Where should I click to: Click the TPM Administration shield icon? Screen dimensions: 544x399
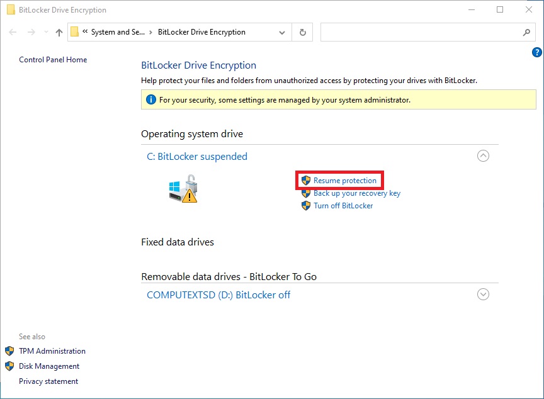(x=9, y=351)
